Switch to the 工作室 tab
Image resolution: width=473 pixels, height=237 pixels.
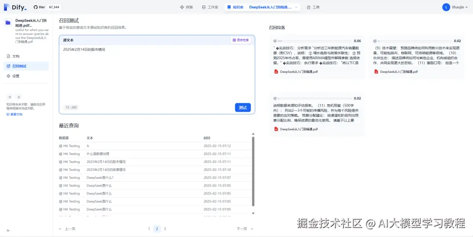[x=210, y=7]
